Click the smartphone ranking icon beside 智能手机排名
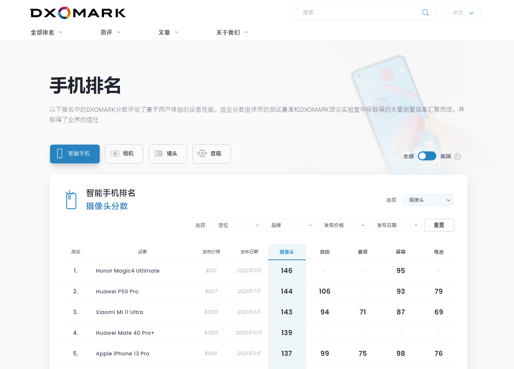 71,200
